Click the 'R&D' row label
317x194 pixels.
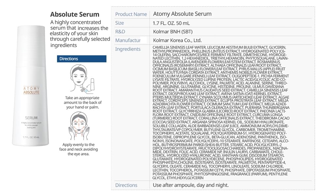point(120,32)
